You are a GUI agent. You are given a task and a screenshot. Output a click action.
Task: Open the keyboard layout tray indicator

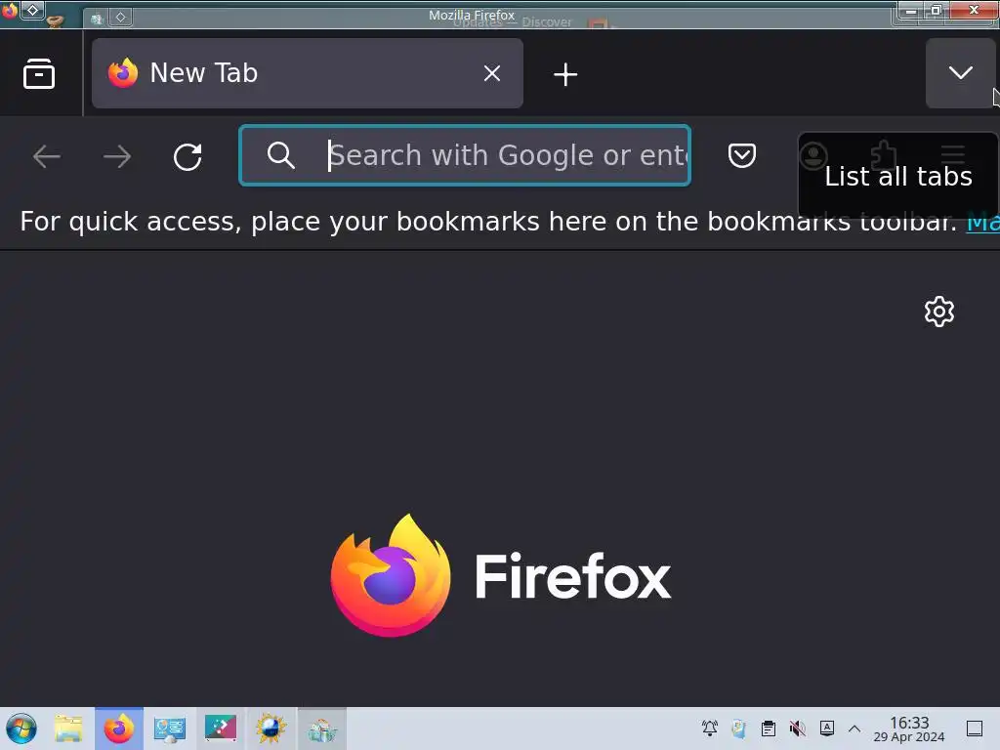827,728
